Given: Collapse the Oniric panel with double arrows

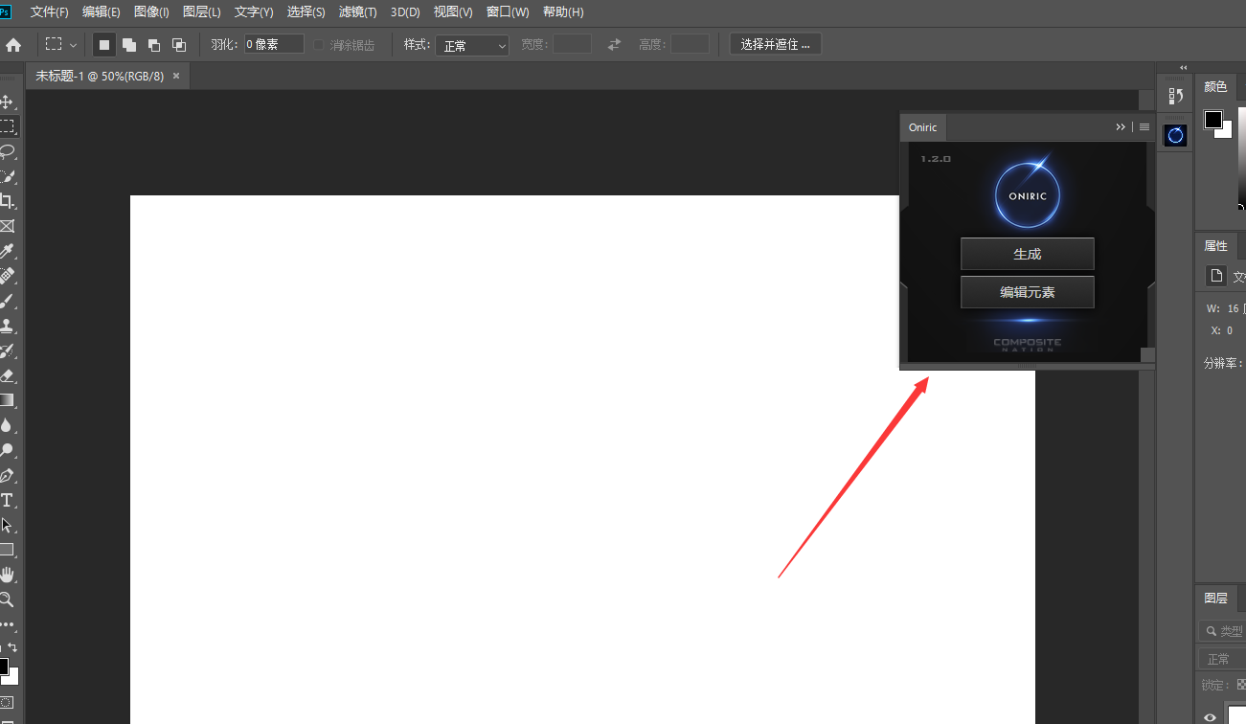Looking at the screenshot, I should click(1121, 126).
